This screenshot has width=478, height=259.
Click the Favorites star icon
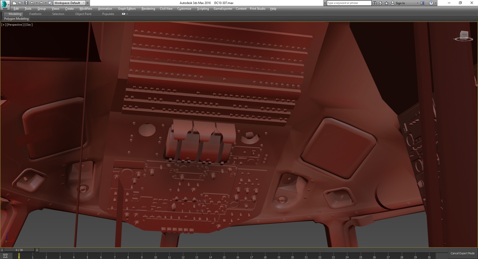point(387,3)
